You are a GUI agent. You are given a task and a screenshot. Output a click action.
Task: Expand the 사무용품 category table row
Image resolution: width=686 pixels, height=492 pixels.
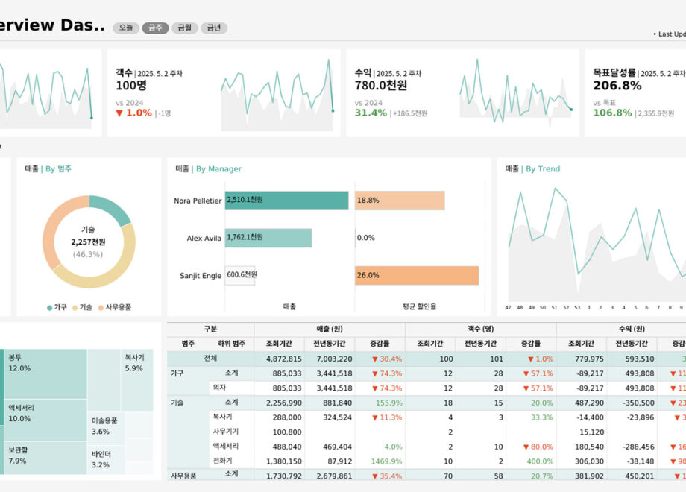coord(183,475)
